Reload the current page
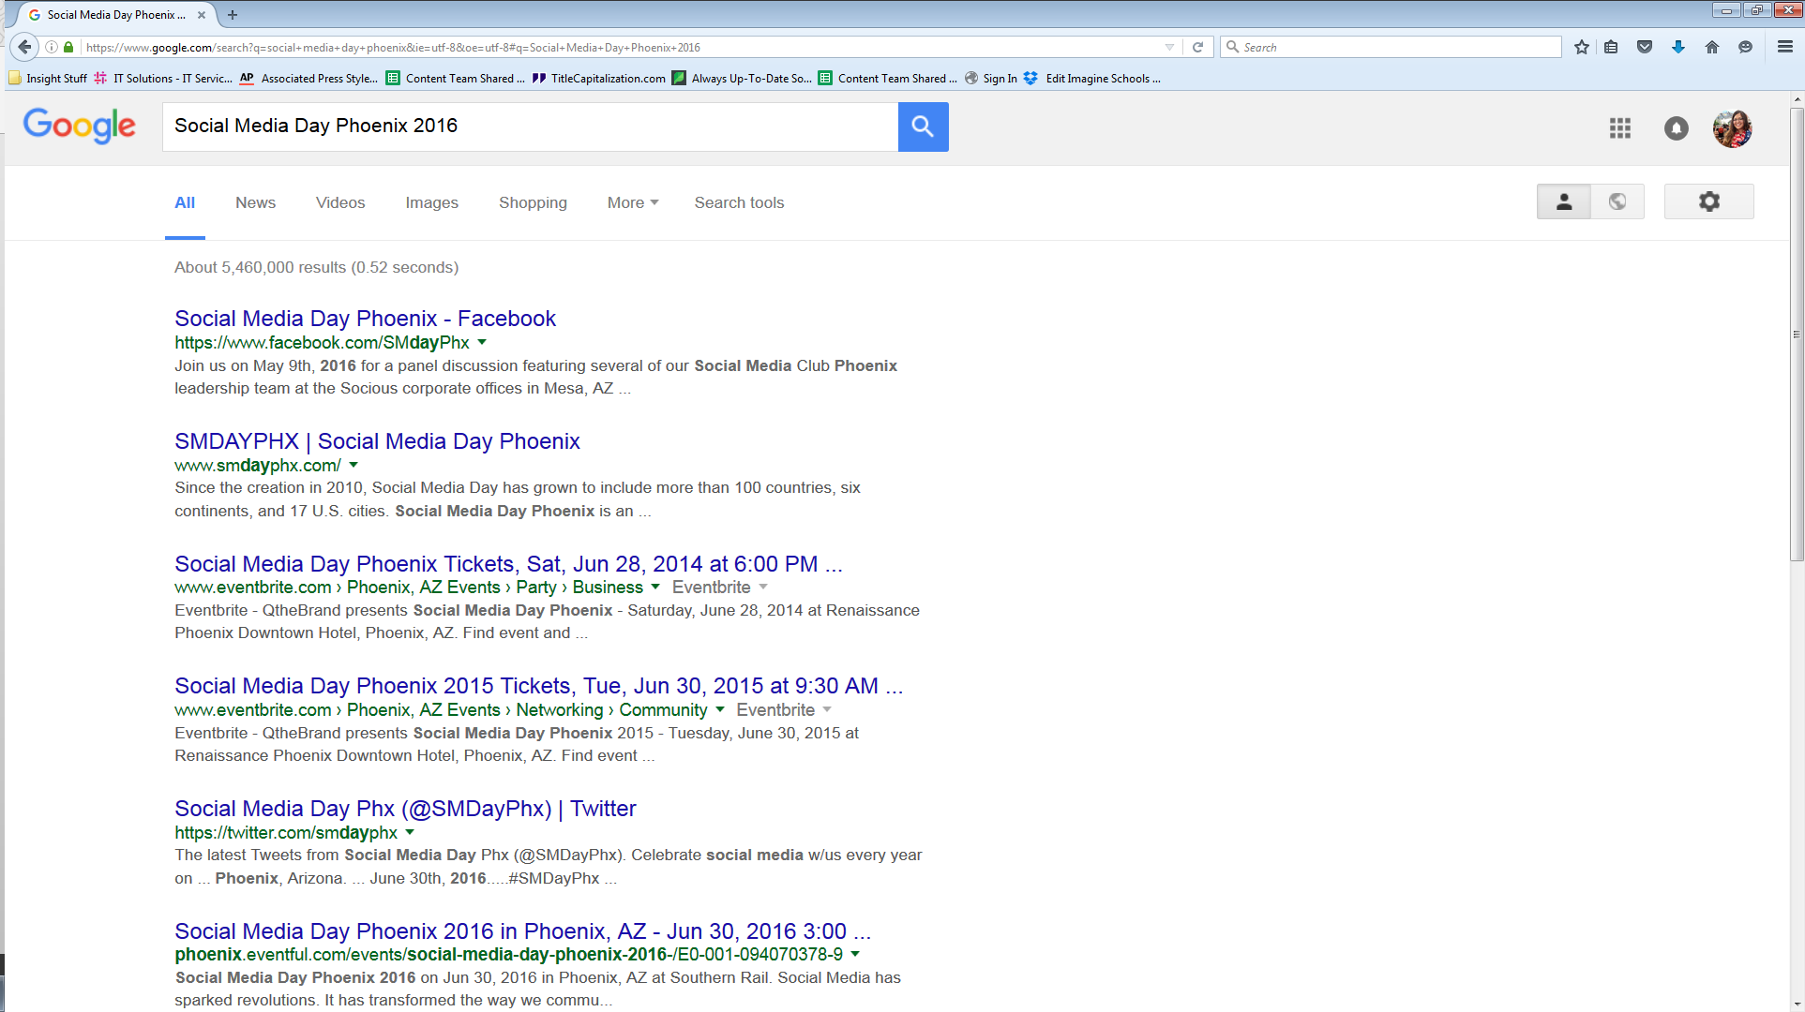The height and width of the screenshot is (1012, 1805). click(1197, 47)
